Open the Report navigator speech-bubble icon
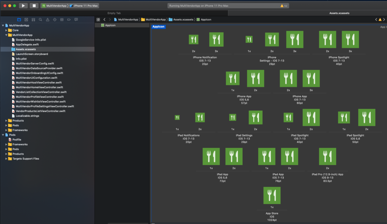This screenshot has height=224, width=387. (x=76, y=19)
